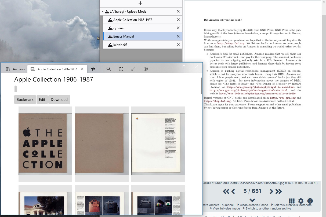This screenshot has width=326, height=217.
Task: Open search with magnifier icon
Action: pyautogui.click(x=109, y=69)
